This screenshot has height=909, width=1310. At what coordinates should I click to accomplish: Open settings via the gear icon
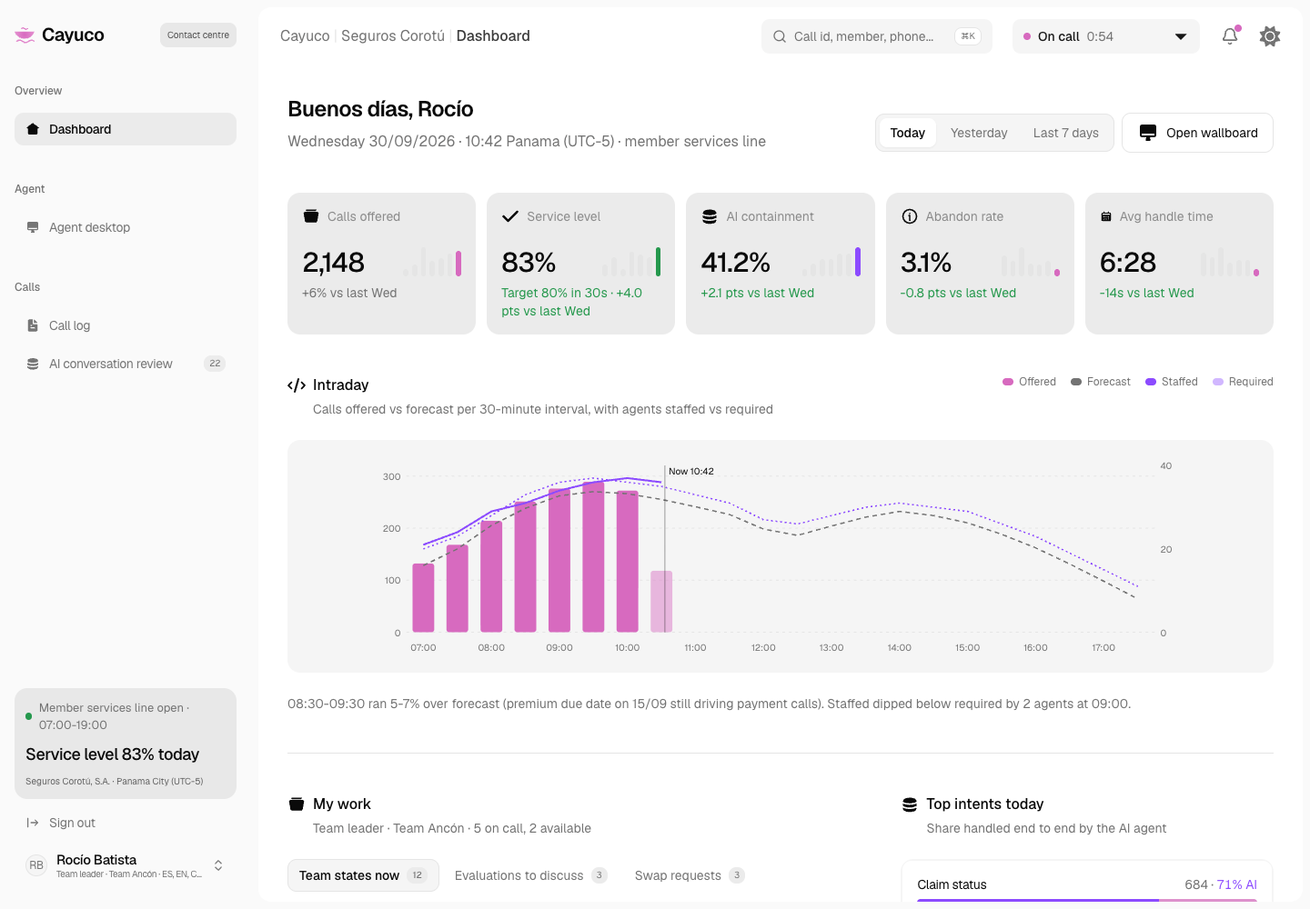(x=1270, y=36)
